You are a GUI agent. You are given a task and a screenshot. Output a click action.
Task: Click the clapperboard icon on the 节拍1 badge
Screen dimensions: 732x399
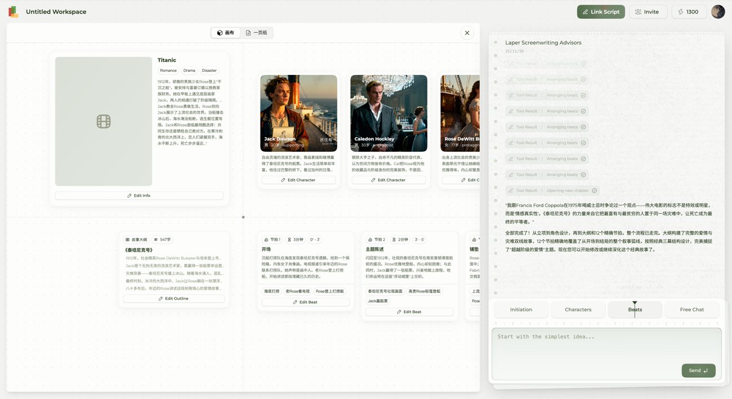click(x=267, y=239)
